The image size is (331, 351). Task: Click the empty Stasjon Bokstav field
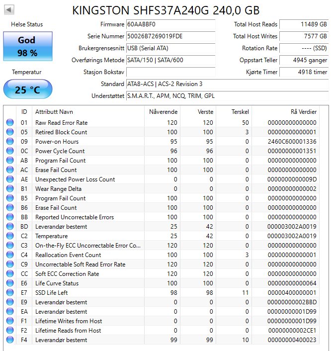(171, 72)
